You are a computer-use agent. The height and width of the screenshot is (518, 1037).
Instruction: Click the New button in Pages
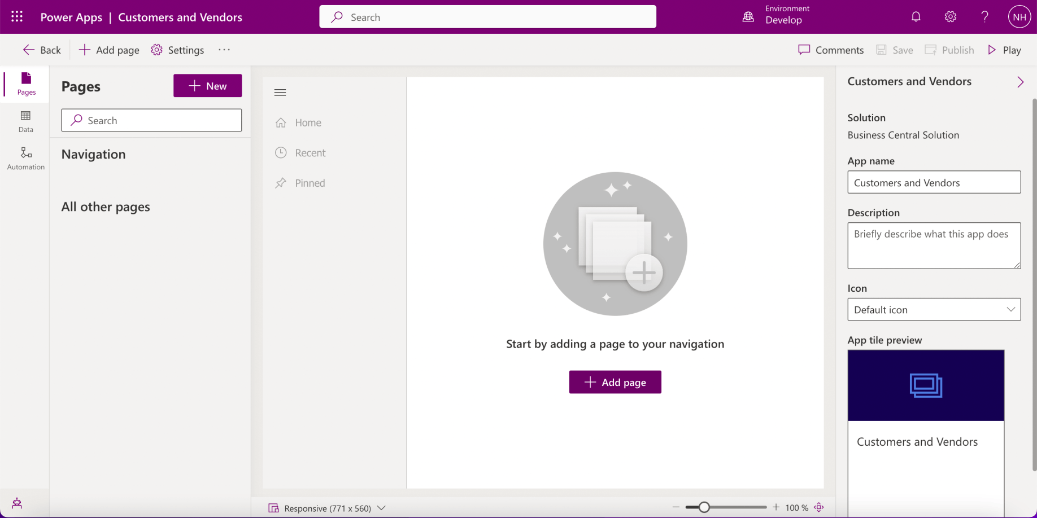click(207, 86)
